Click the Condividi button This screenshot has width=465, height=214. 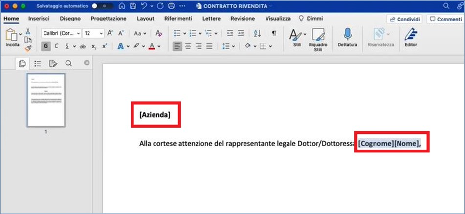pos(404,19)
